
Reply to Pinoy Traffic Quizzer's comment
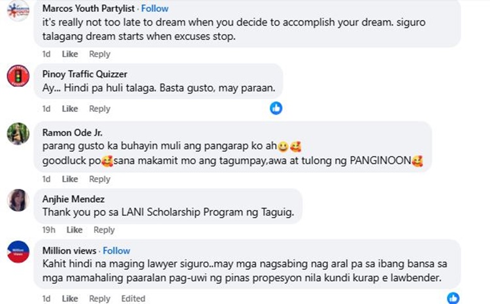100,109
